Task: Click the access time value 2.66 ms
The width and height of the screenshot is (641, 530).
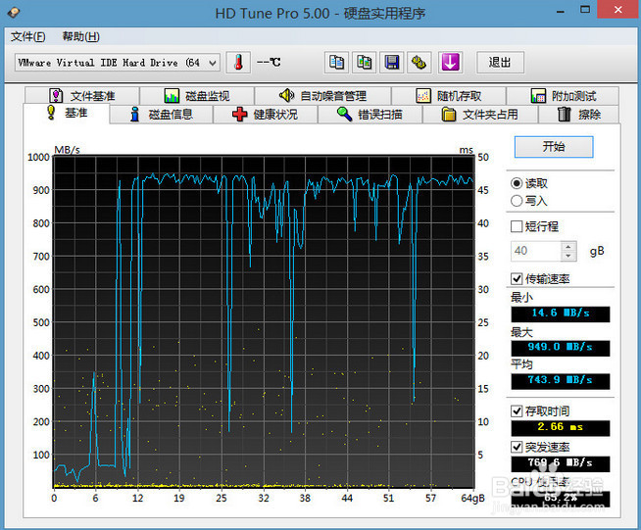Action: (x=560, y=427)
